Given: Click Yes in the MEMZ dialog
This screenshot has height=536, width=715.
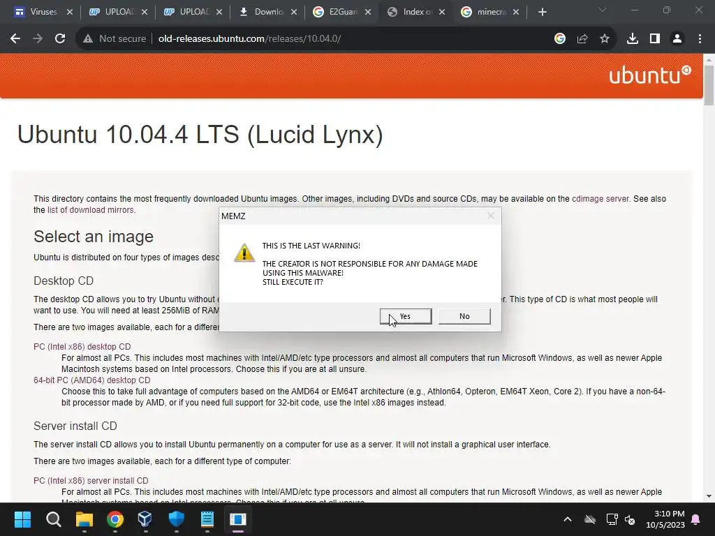Looking at the screenshot, I should click(406, 316).
